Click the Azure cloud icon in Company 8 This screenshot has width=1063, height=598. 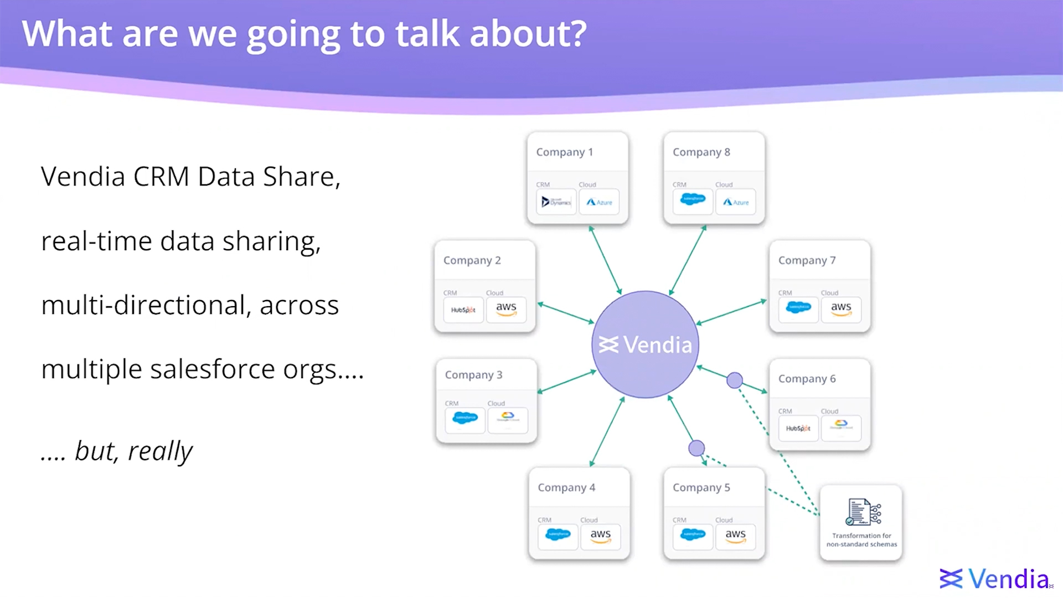pos(736,202)
